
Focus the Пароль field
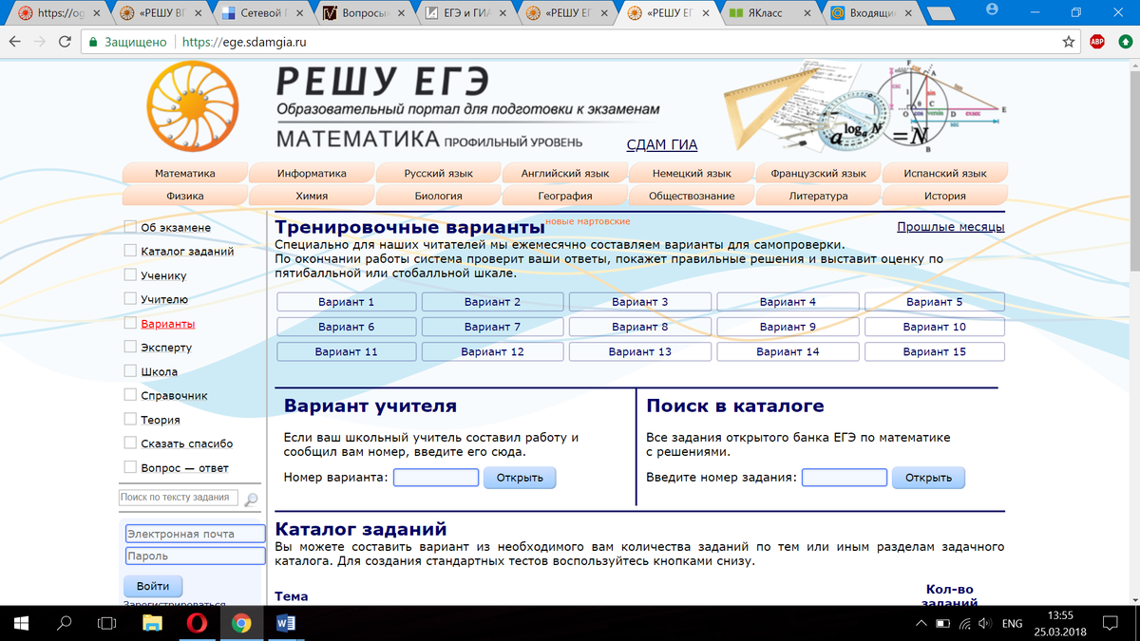(195, 556)
